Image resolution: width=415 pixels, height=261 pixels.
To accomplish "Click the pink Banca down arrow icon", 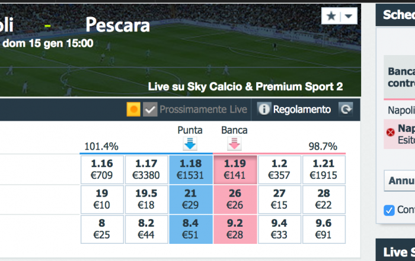I will point(234,144).
